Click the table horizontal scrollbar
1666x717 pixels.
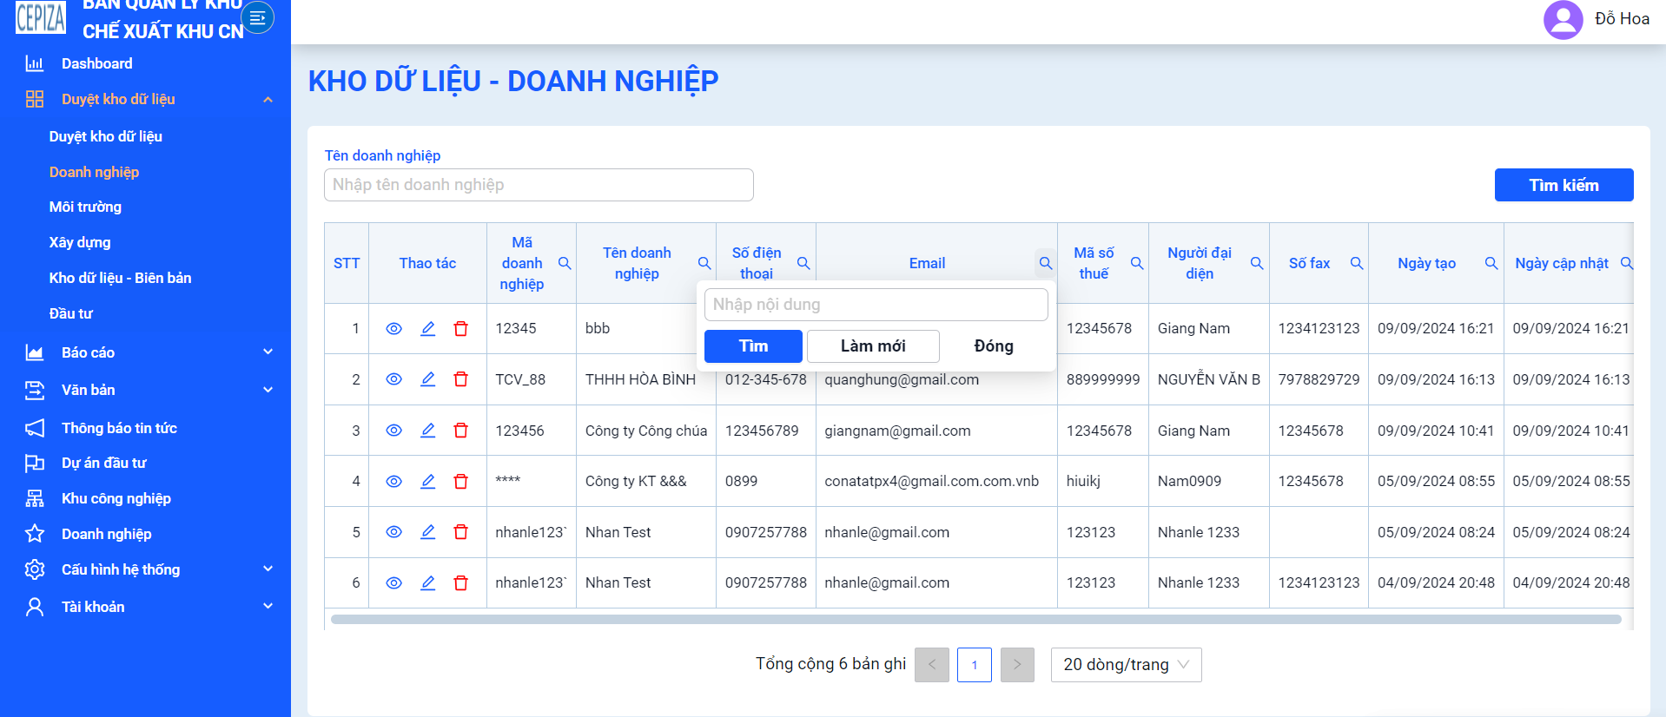[x=976, y=620]
